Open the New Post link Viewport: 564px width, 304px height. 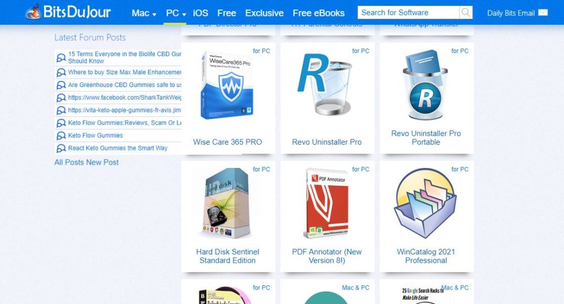tap(102, 162)
